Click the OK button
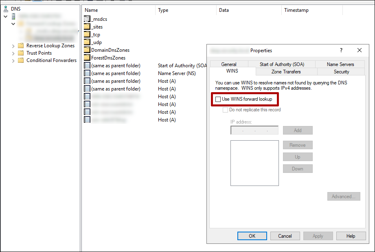This screenshot has height=252, width=375. tap(252, 236)
